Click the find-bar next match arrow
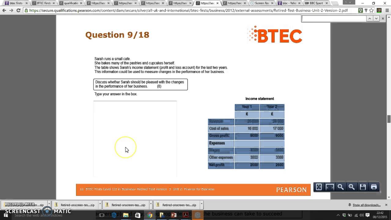This screenshot has width=391, height=220. [376, 19]
